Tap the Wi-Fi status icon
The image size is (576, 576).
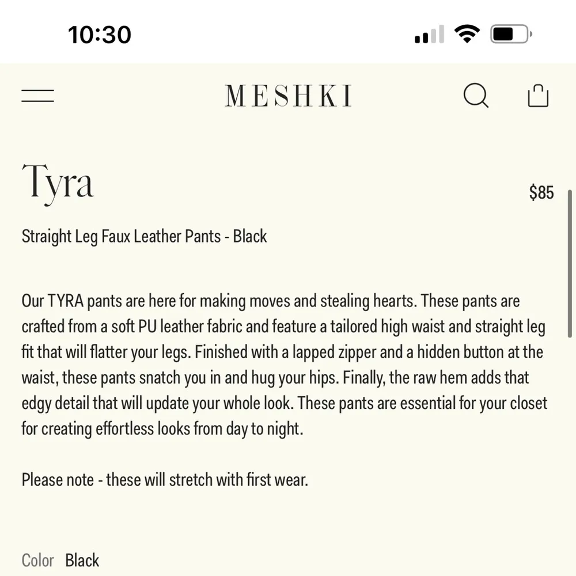coord(468,33)
